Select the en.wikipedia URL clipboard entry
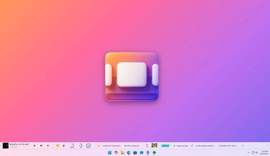 coord(183,146)
